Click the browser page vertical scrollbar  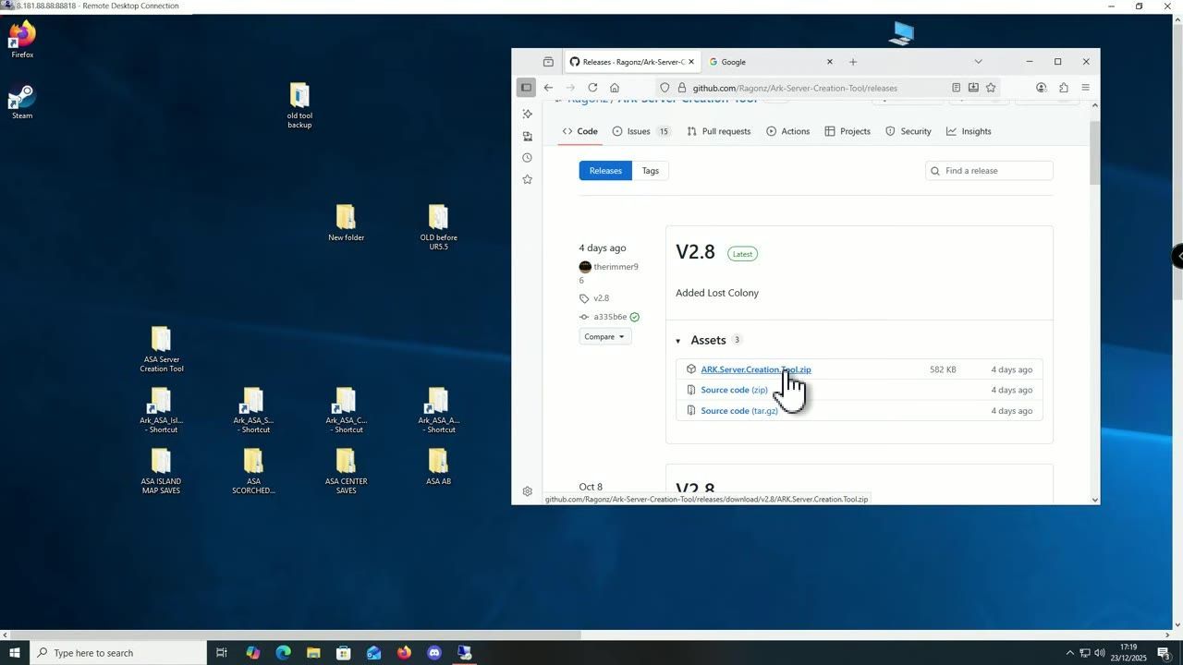(x=1095, y=152)
